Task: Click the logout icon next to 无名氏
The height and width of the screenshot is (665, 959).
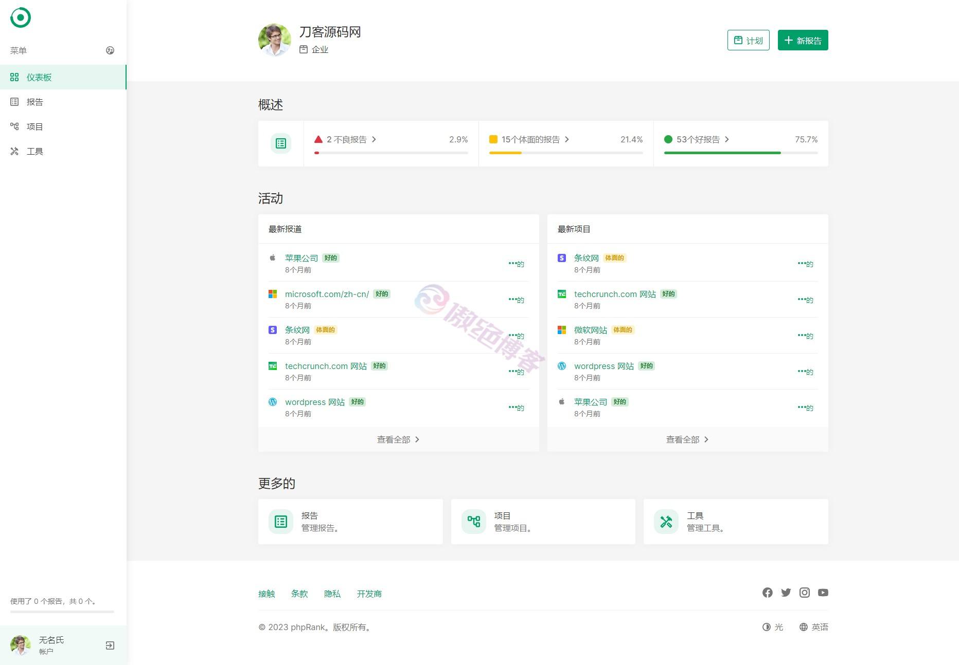Action: coord(110,645)
